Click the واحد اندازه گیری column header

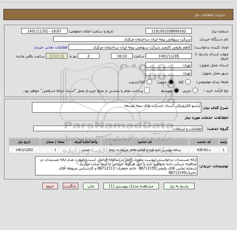coord(86,142)
